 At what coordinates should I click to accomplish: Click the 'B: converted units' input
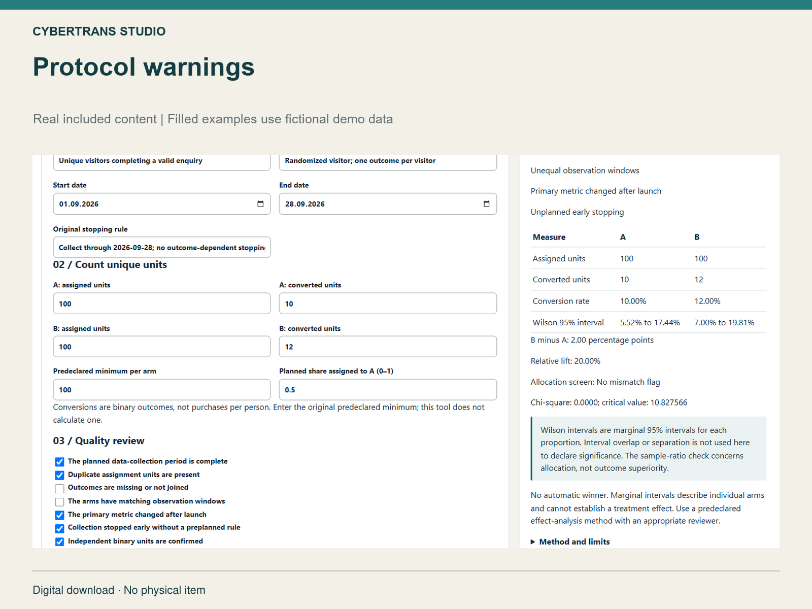(x=388, y=347)
